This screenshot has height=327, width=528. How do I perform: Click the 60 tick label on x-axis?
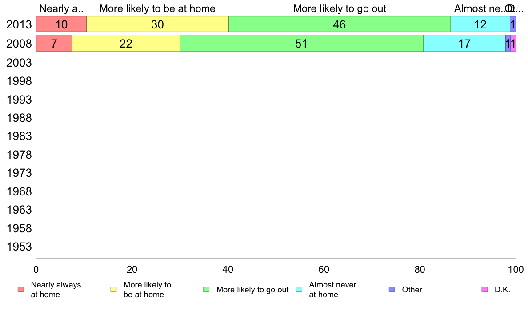(x=324, y=269)
